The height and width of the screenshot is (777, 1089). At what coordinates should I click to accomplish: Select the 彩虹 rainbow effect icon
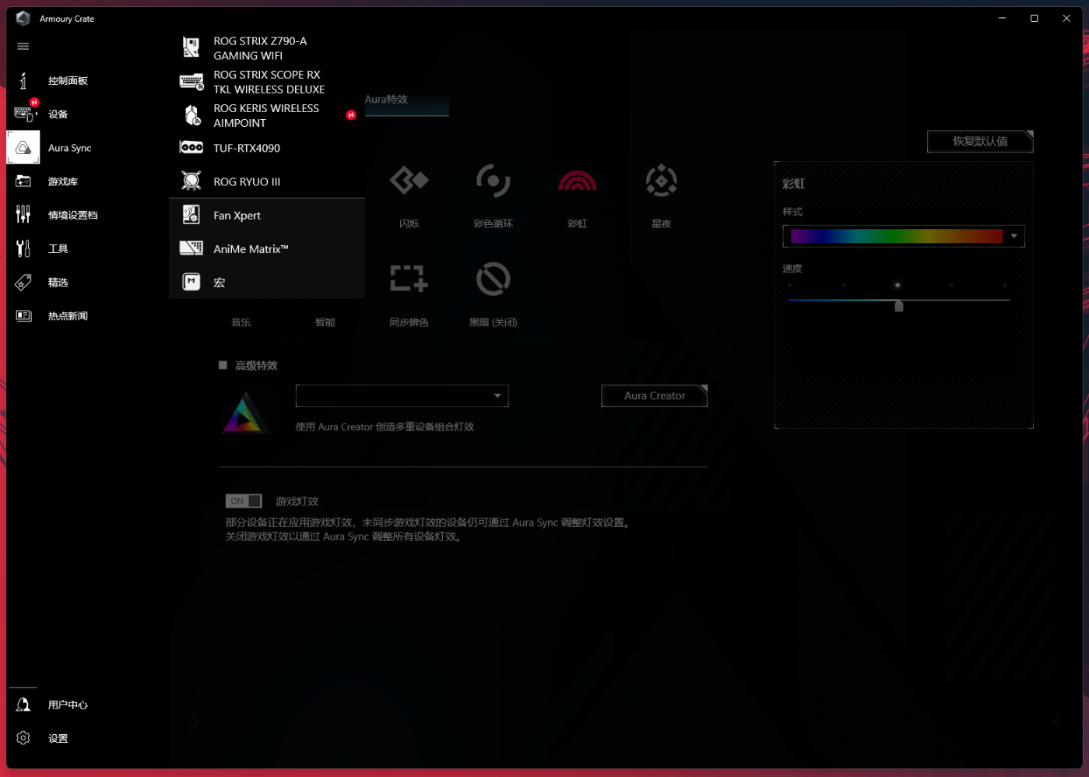tap(578, 181)
